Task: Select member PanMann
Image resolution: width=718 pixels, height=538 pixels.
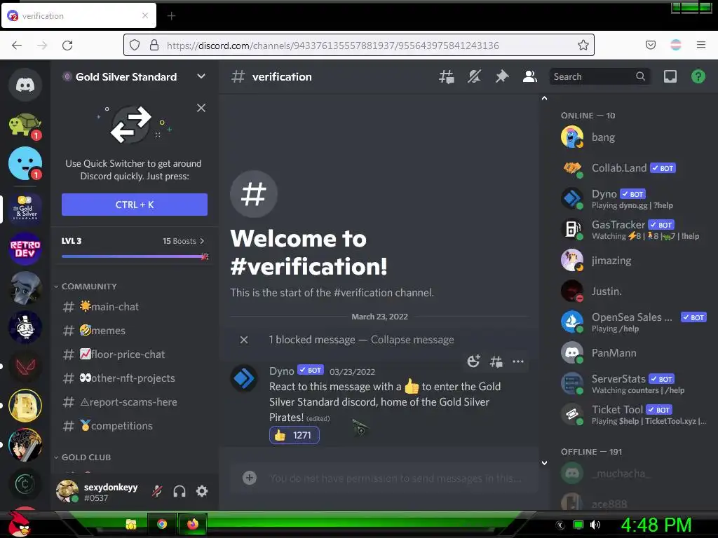Action: (634, 353)
